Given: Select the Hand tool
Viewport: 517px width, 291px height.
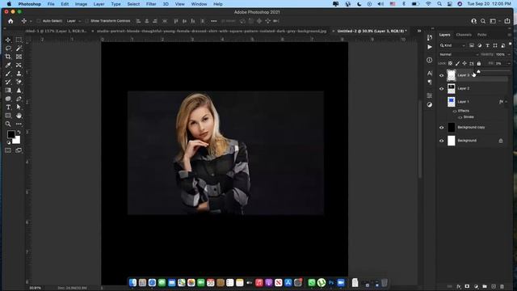Looking at the screenshot, I should [x=19, y=116].
